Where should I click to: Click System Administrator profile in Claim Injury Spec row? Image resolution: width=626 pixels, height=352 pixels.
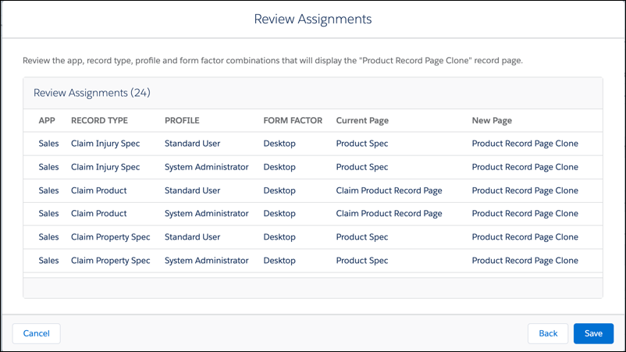click(x=206, y=167)
